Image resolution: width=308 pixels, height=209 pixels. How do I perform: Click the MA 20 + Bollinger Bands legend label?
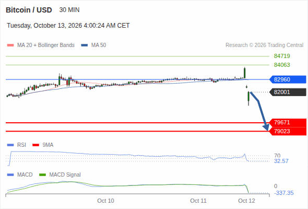coord(46,45)
